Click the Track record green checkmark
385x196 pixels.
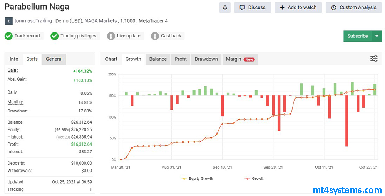[x=8, y=36]
